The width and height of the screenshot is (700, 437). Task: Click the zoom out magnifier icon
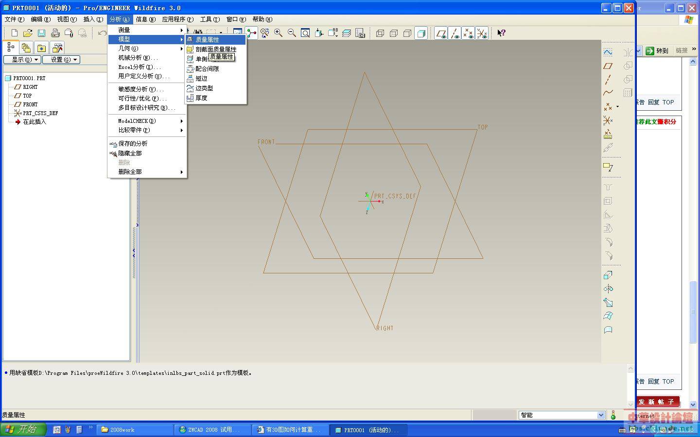tap(292, 33)
